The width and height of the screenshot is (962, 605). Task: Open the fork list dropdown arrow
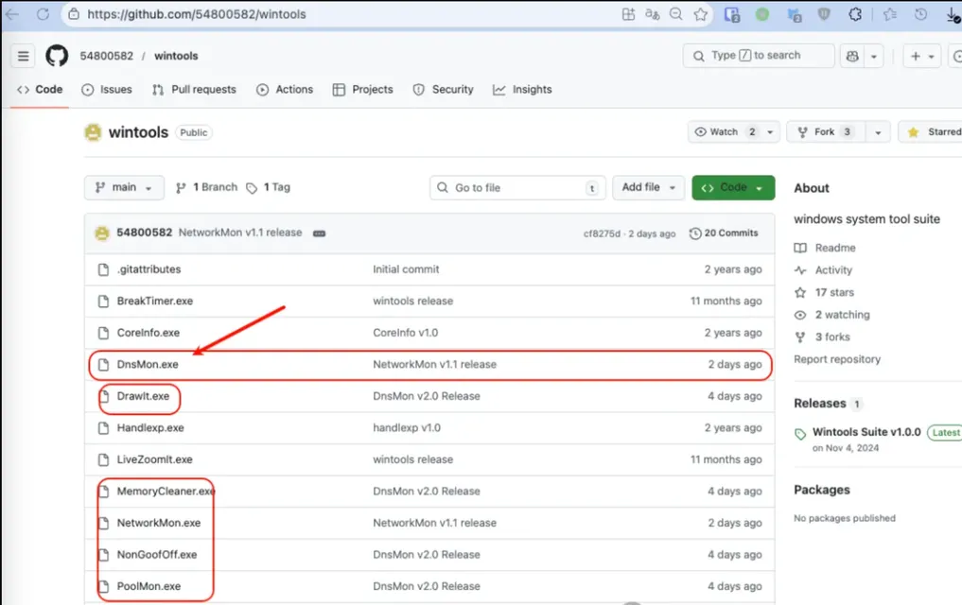point(878,132)
